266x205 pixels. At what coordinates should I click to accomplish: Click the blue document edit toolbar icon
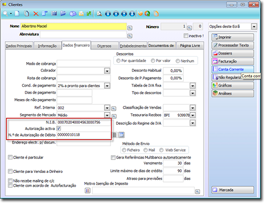[45, 13]
